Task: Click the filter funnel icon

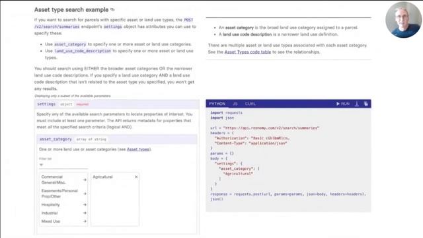Action: pos(41,165)
